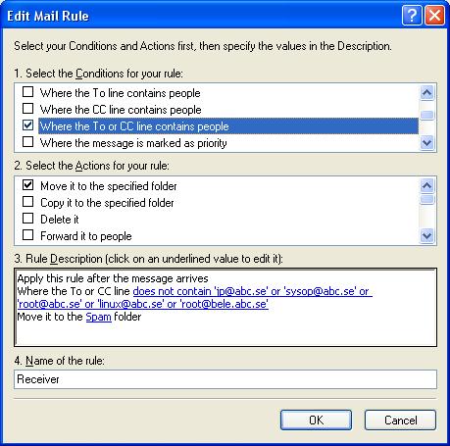Screen dimensions: 450x446
Task: Open the Spam folder link
Action: (x=98, y=317)
